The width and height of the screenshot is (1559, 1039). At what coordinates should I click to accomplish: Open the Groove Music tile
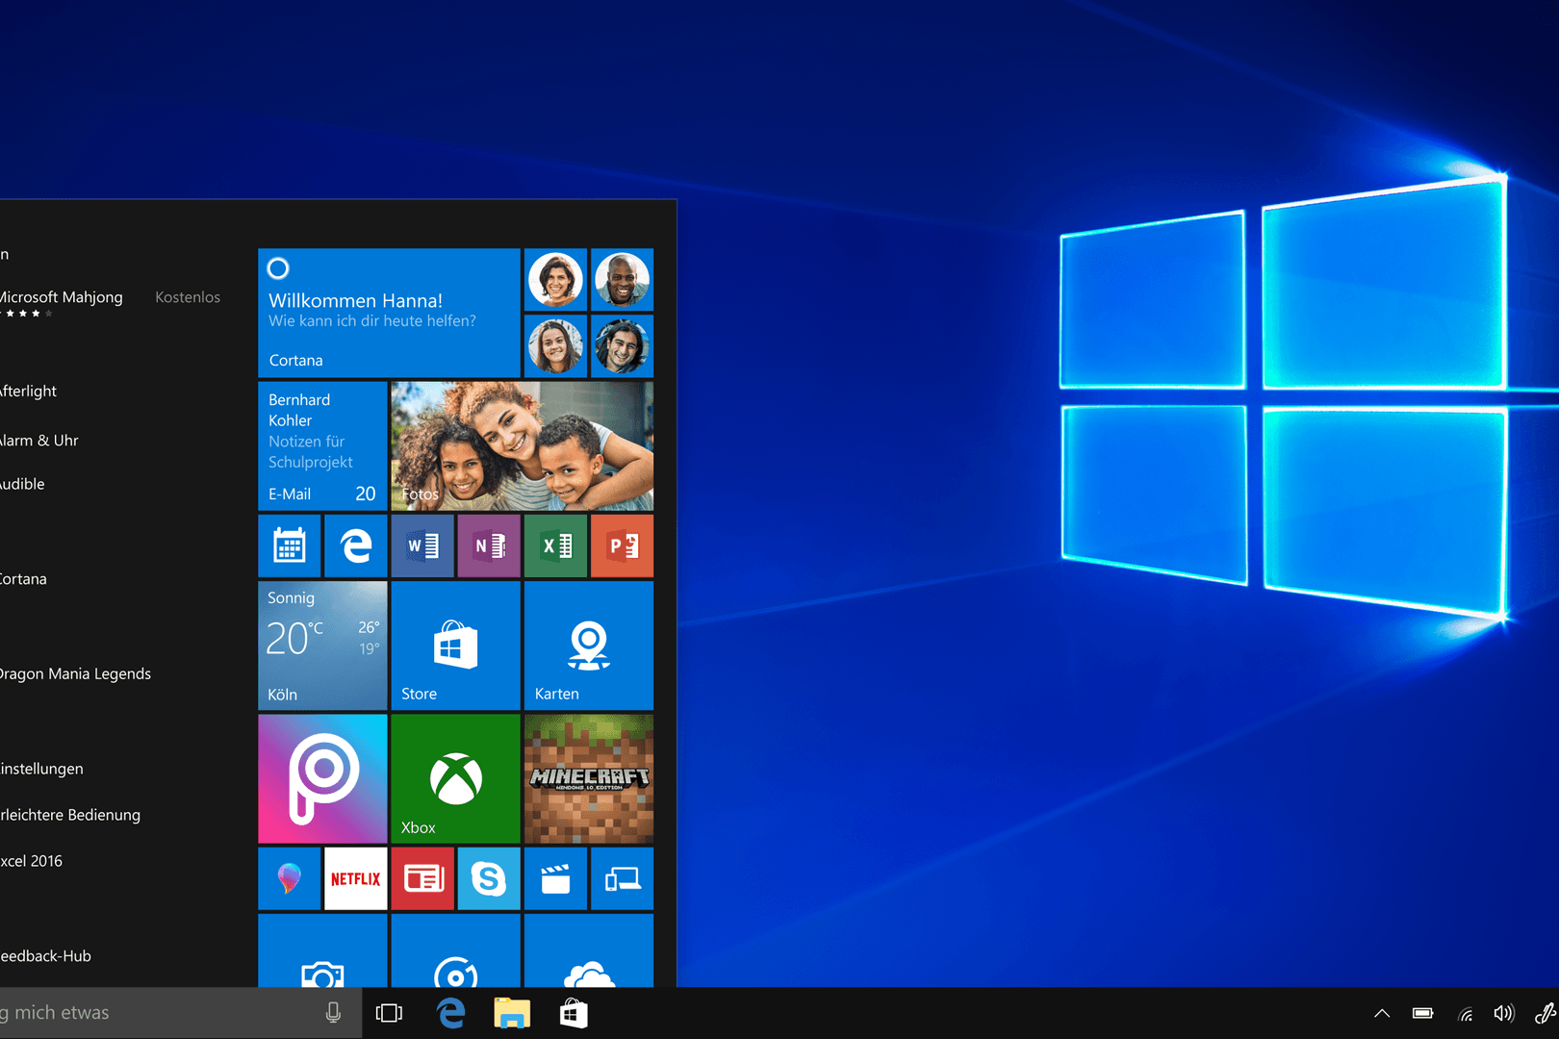(455, 950)
